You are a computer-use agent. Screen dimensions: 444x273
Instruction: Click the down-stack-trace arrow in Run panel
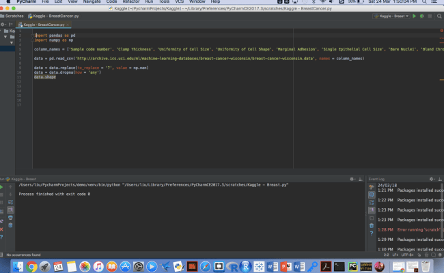click(x=10, y=195)
